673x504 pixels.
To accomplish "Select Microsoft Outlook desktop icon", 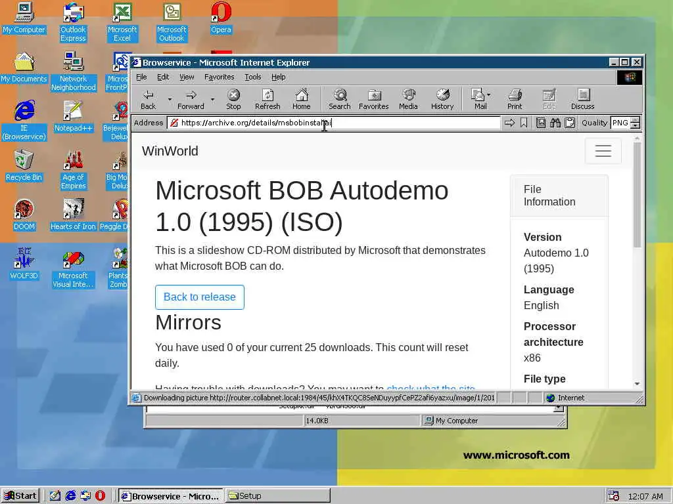I will tap(172, 22).
